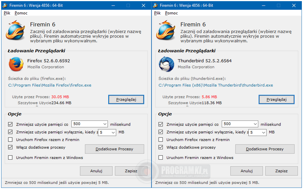Click 'Thunderbird 52.5.2.6564' version text
The width and height of the screenshot is (303, 189).
tap(204, 61)
